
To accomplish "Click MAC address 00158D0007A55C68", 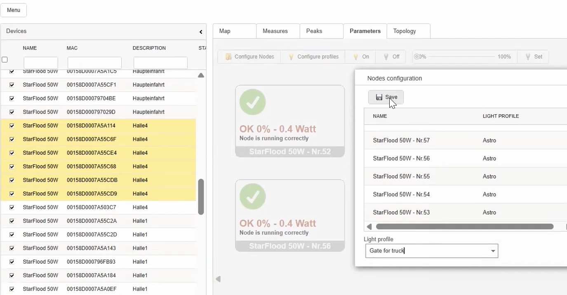I will click(x=92, y=167).
